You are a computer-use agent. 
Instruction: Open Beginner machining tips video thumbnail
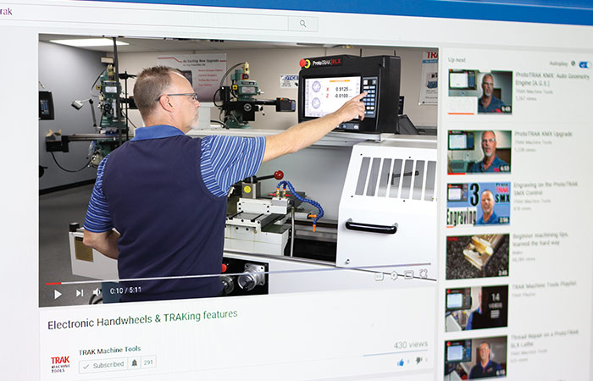pos(478,257)
